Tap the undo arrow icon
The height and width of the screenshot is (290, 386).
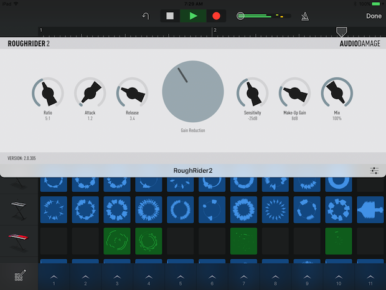146,16
